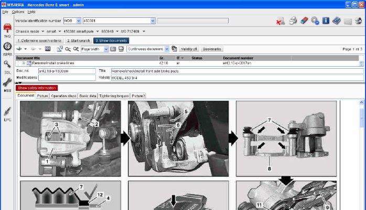Click the note/annotation pencil icon
Screen dimensions: 366x210
[60, 49]
